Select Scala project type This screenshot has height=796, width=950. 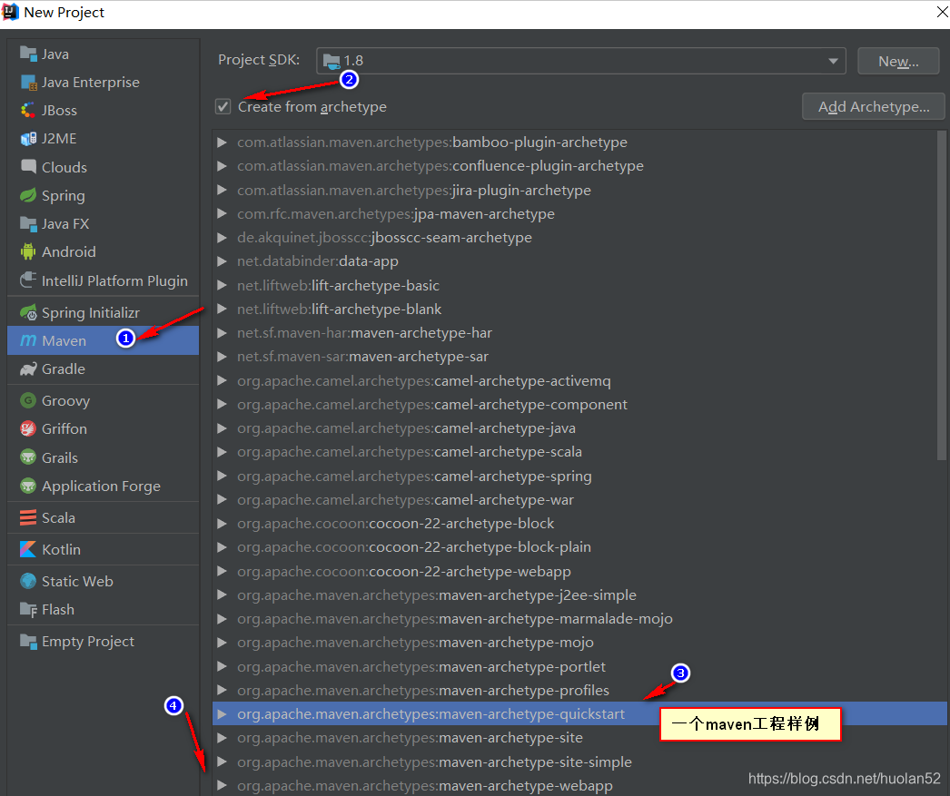click(104, 517)
